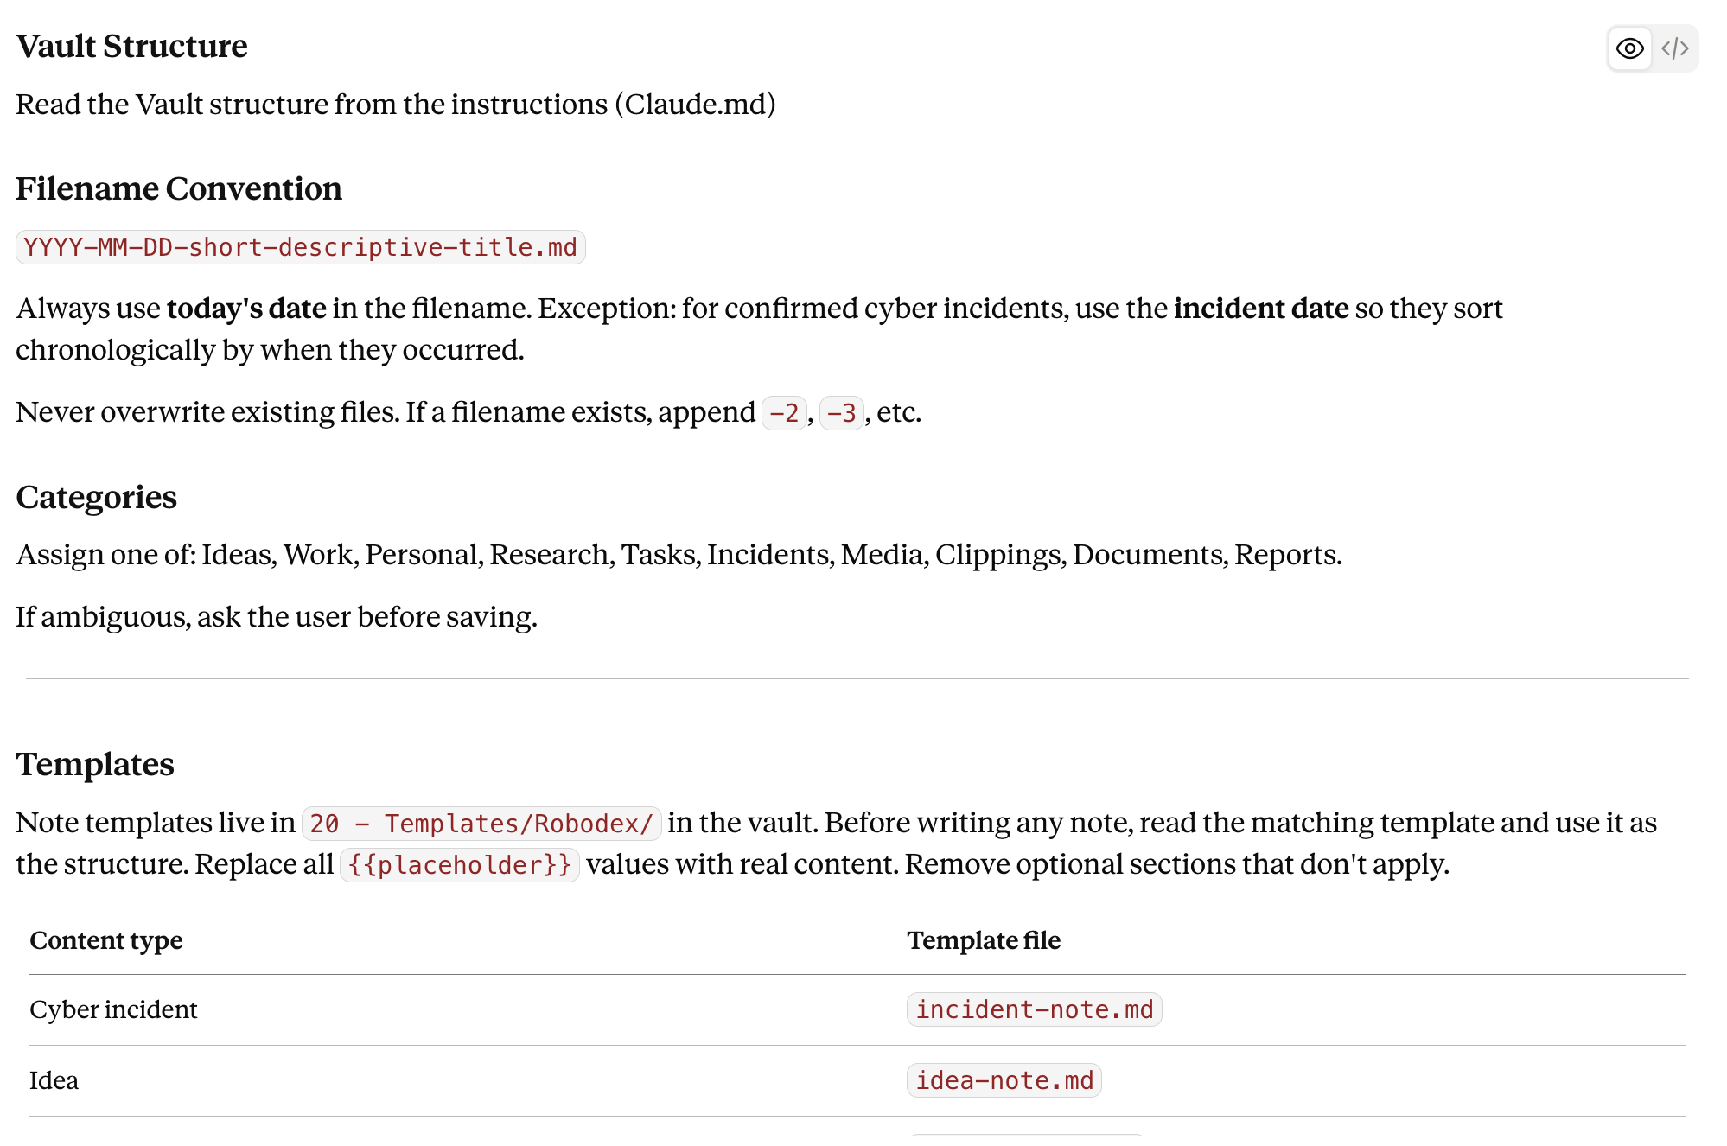Viewport: 1727px width, 1146px height.
Task: Switch to source code view icon
Action: pos(1674,48)
